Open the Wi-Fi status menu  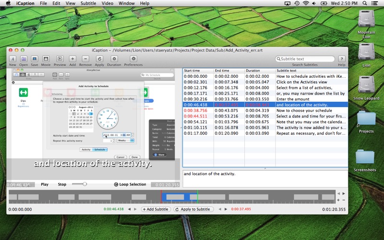point(306,3)
